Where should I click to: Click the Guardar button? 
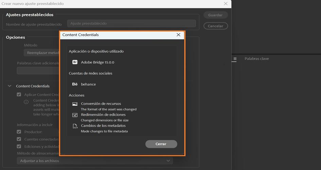[x=215, y=15]
